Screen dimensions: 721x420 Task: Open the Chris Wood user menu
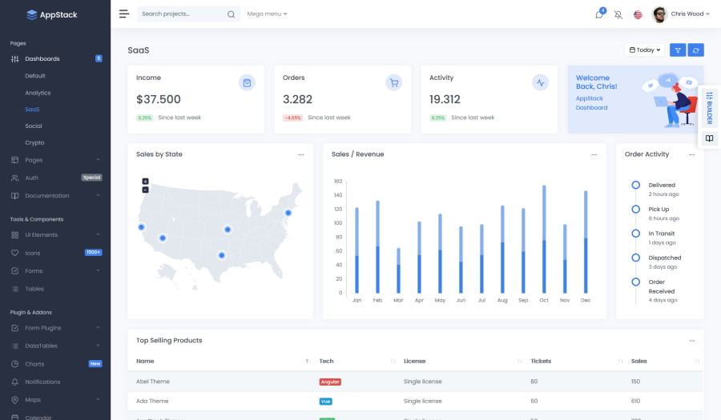(x=679, y=14)
